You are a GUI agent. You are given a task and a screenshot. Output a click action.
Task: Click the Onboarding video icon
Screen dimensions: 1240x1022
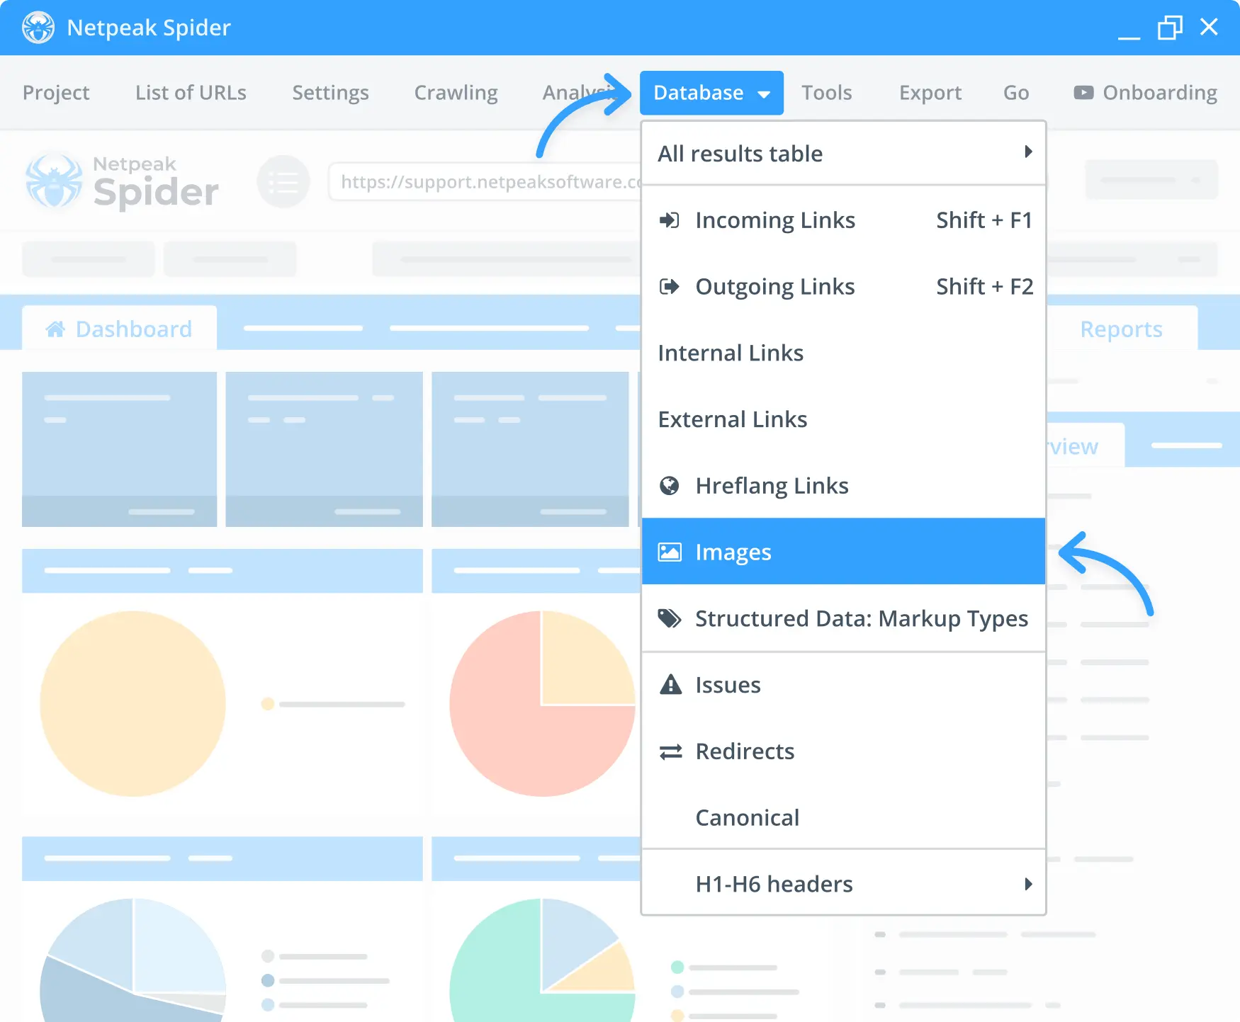(x=1083, y=93)
